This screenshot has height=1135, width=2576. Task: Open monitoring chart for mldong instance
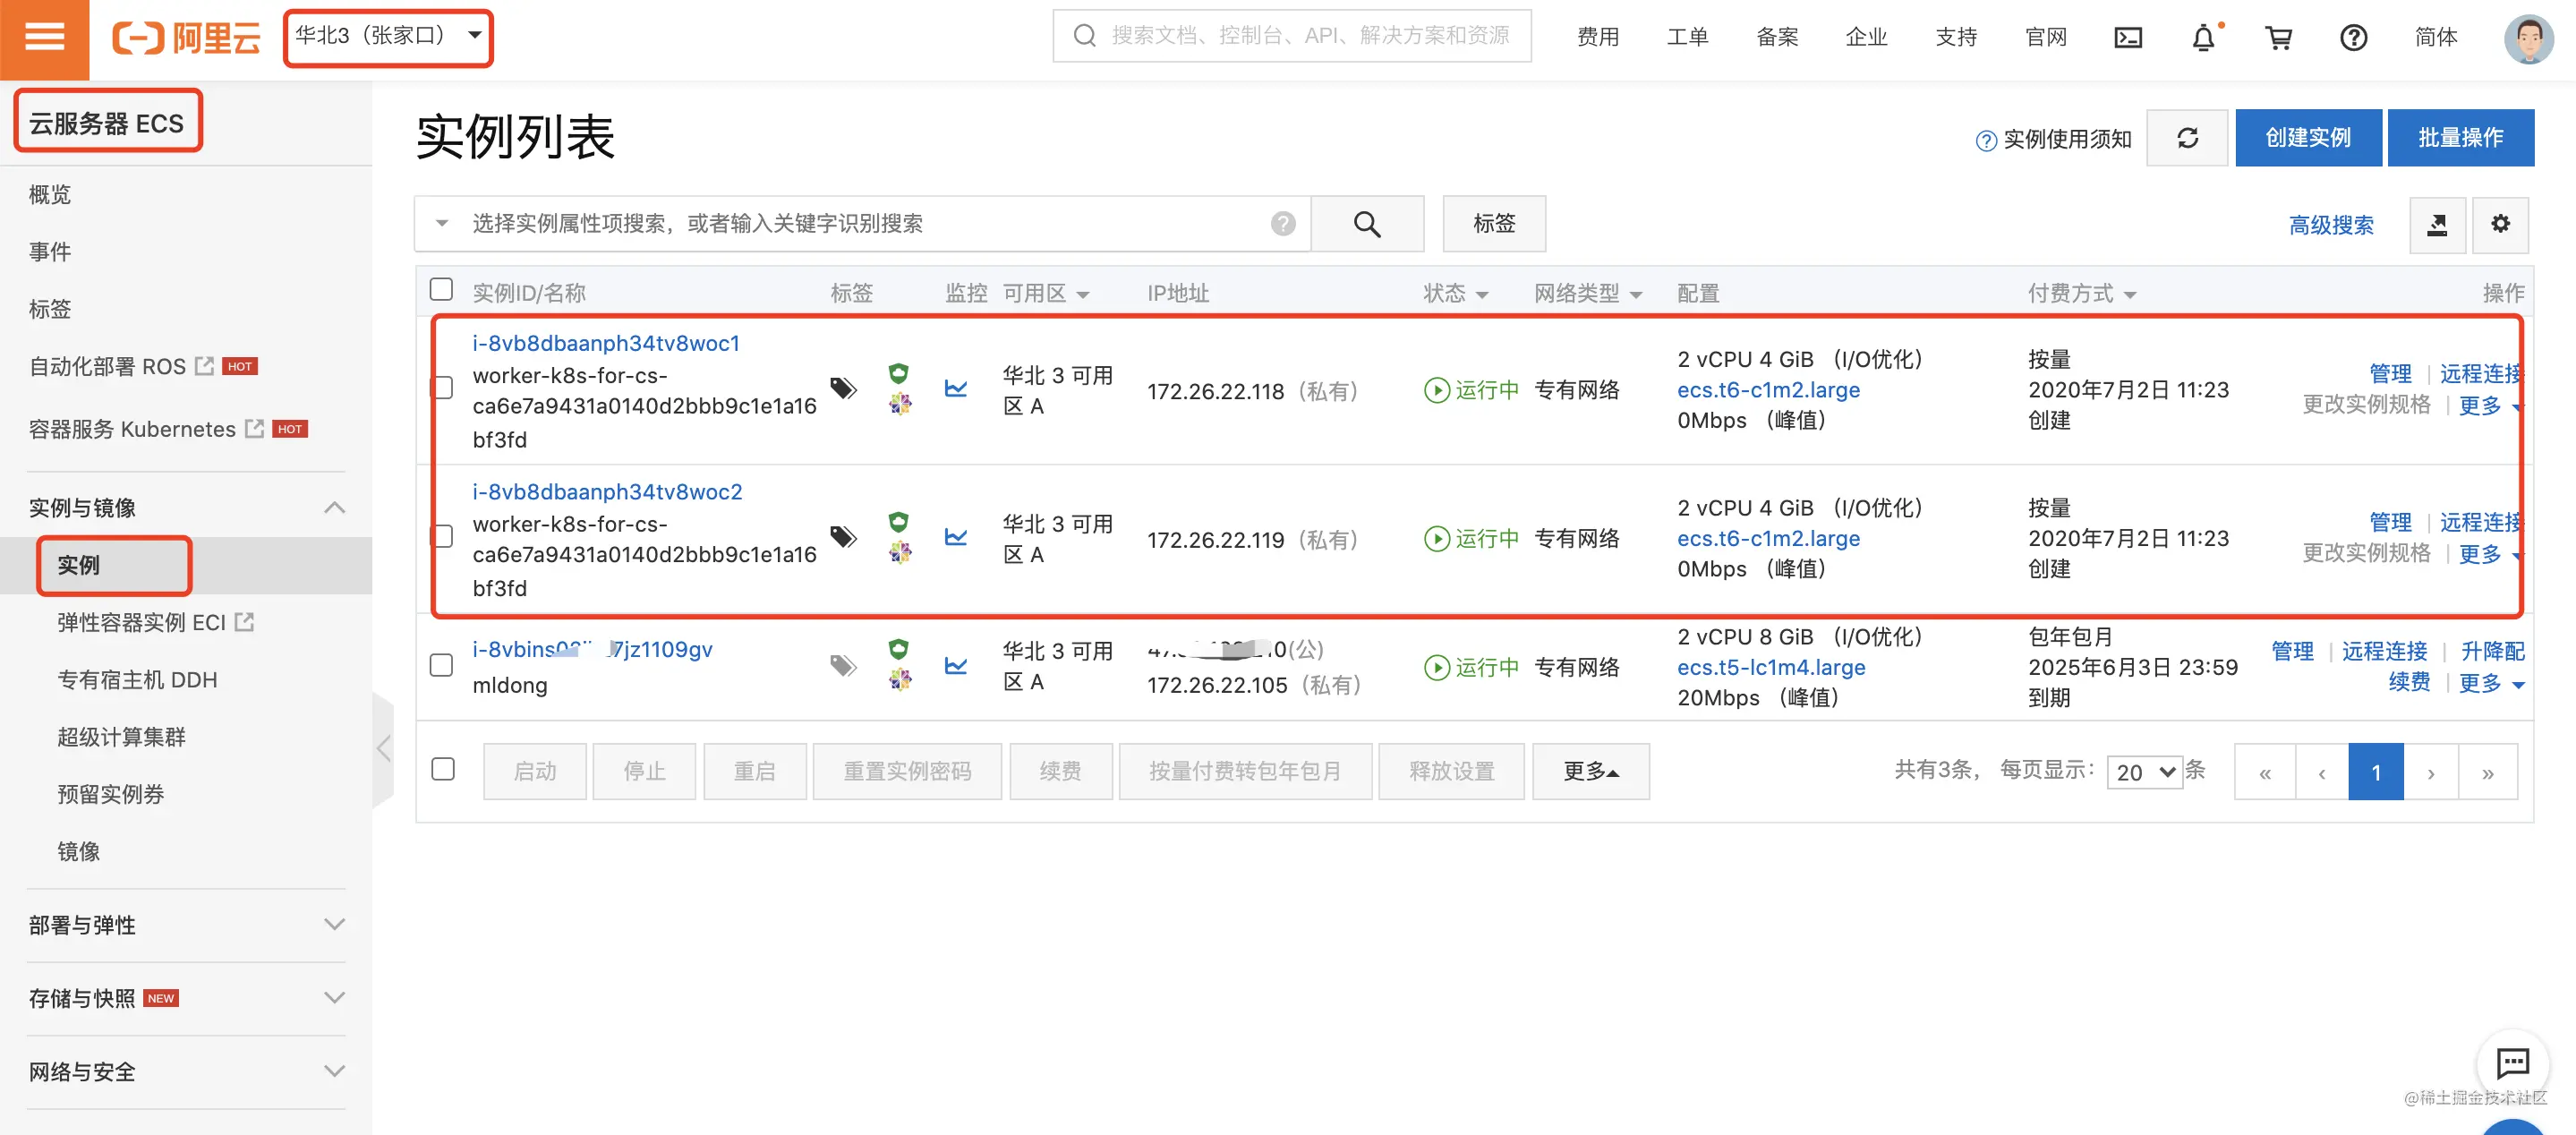[956, 666]
